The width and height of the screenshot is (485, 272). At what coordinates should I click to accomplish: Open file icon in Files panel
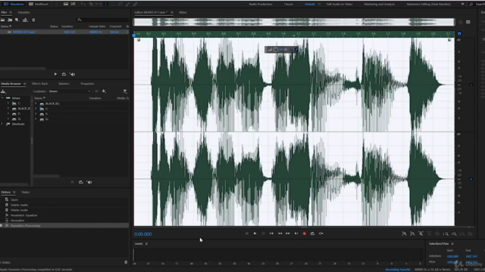tap(3, 20)
